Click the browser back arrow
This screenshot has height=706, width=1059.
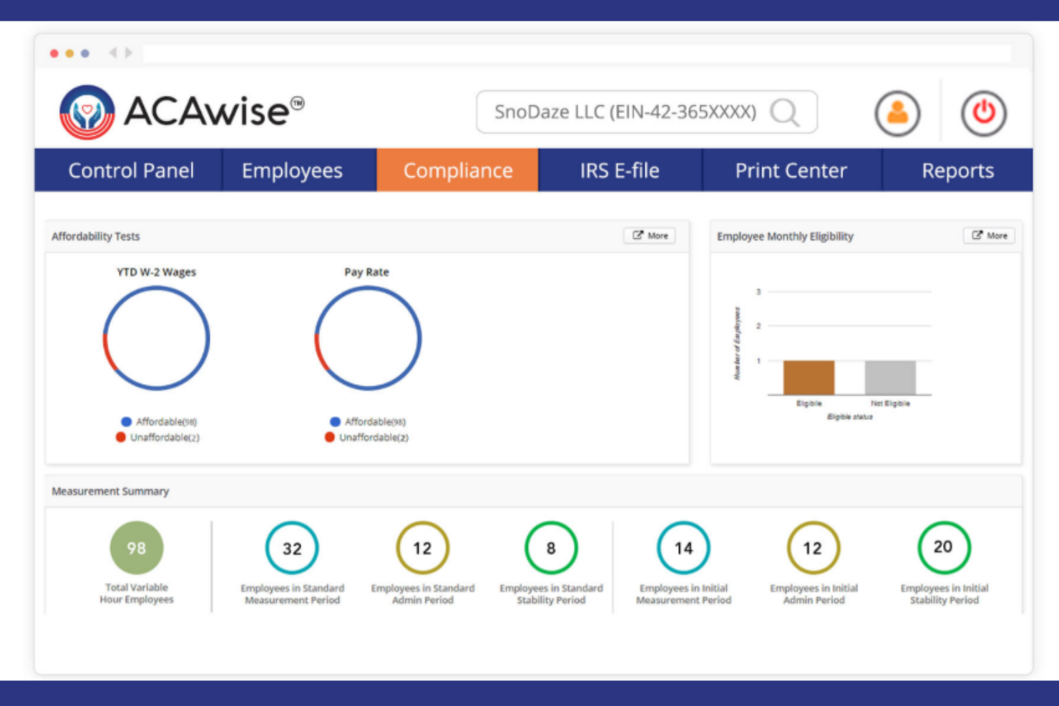coord(112,52)
